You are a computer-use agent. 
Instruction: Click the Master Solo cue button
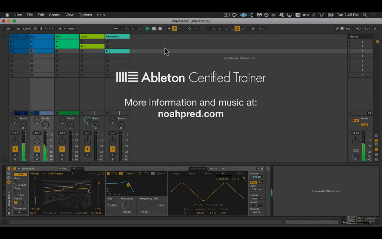point(355,151)
